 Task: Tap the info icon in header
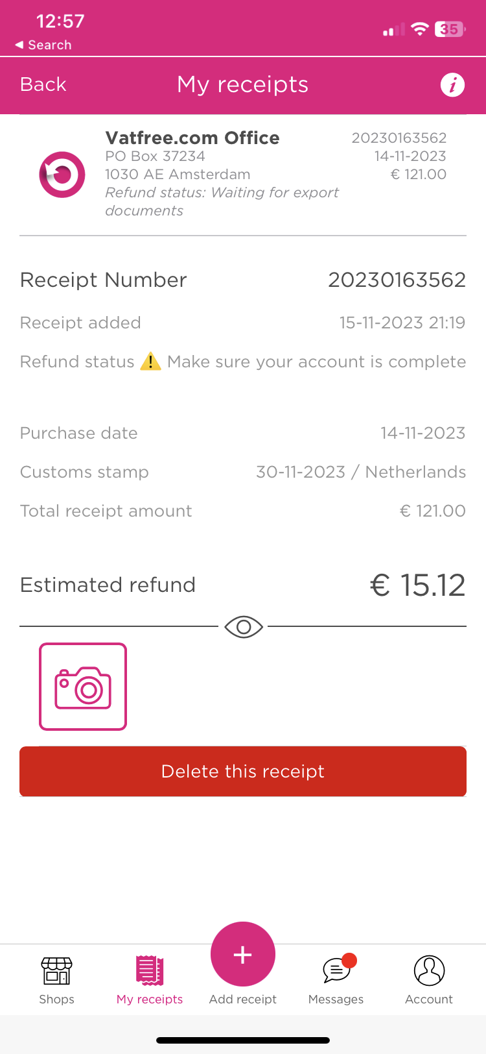tap(452, 84)
